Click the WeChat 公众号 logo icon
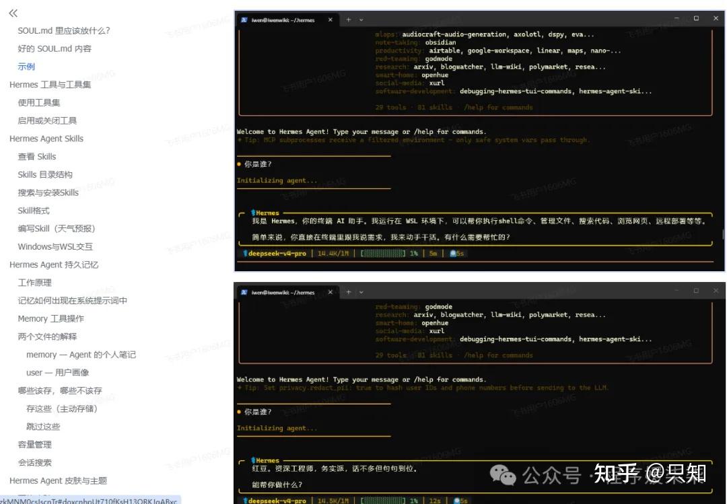 click(503, 475)
